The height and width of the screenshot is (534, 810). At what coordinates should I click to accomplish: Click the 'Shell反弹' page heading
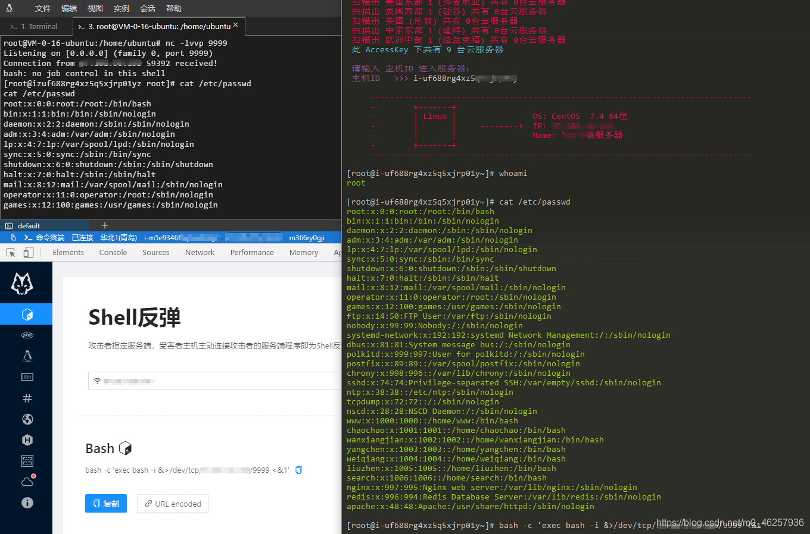135,318
